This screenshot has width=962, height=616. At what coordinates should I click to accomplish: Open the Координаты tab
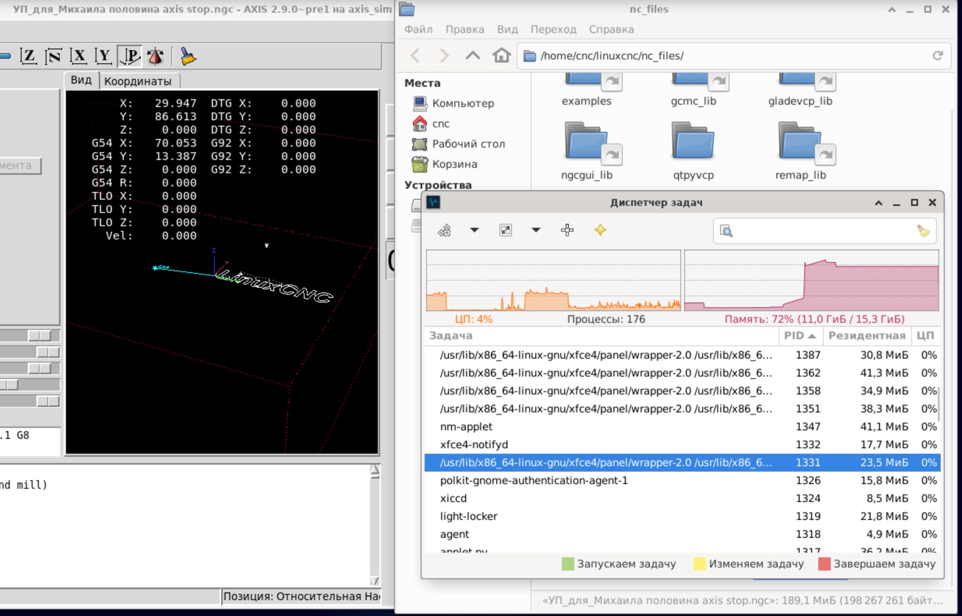[138, 81]
